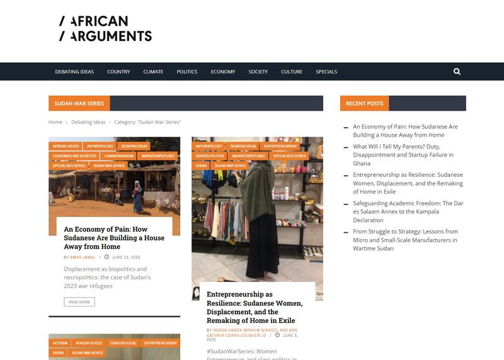The height and width of the screenshot is (360, 504).
Task: Open the article An Economy of Pain
Action: pyautogui.click(x=114, y=238)
